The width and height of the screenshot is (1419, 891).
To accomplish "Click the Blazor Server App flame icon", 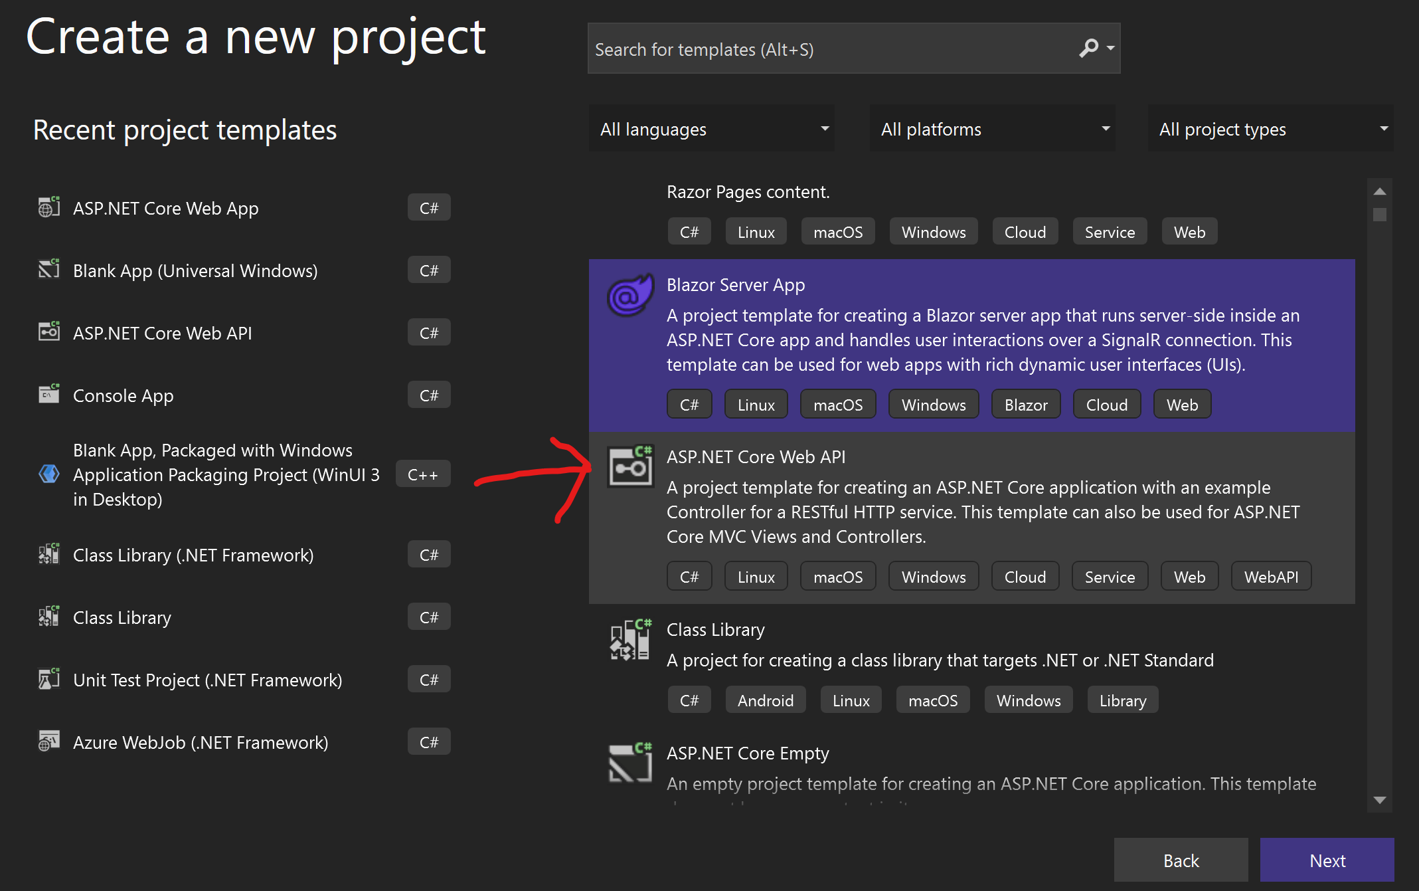I will (x=630, y=296).
